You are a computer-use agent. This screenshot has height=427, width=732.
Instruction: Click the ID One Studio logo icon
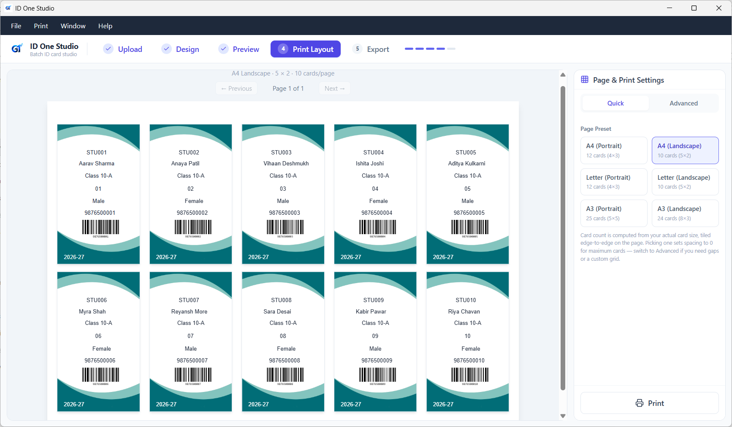point(17,49)
